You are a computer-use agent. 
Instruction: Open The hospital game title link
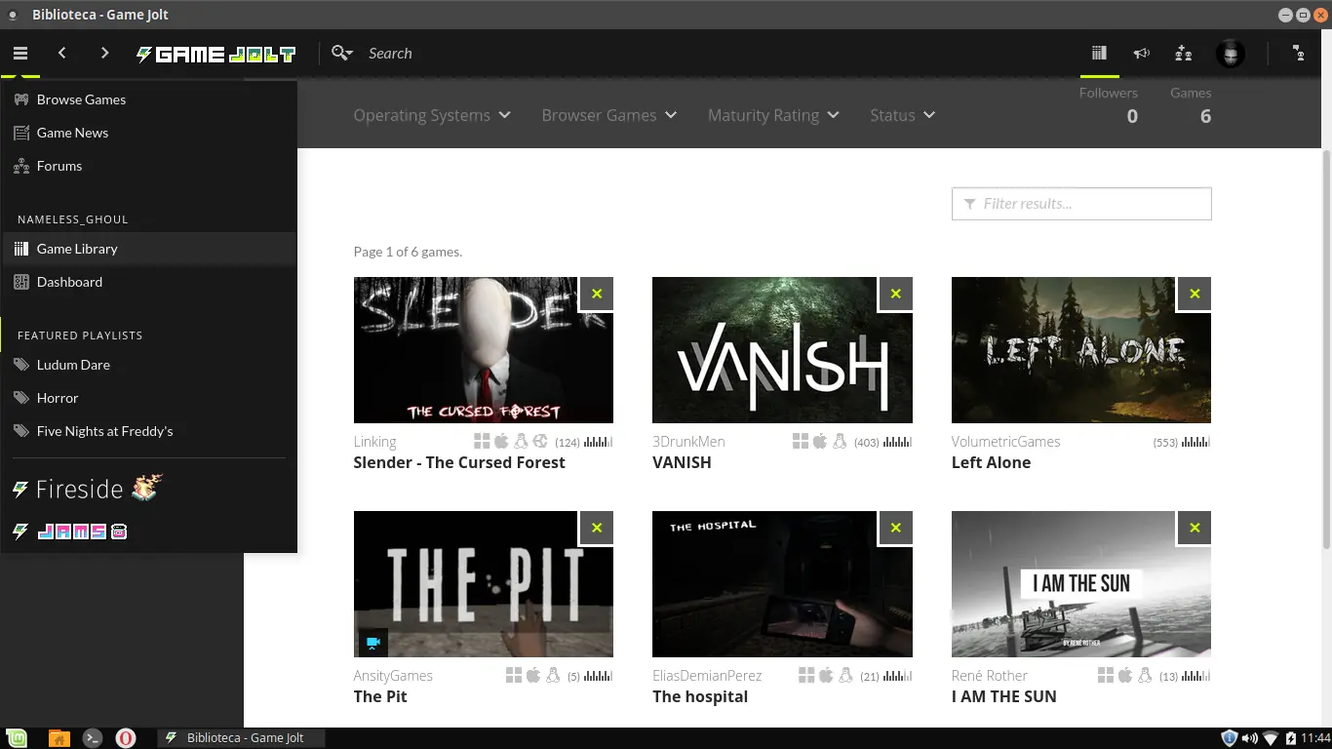point(700,696)
